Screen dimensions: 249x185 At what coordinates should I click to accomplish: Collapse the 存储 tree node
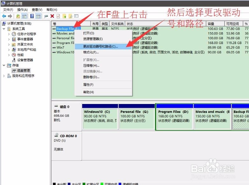4,65
